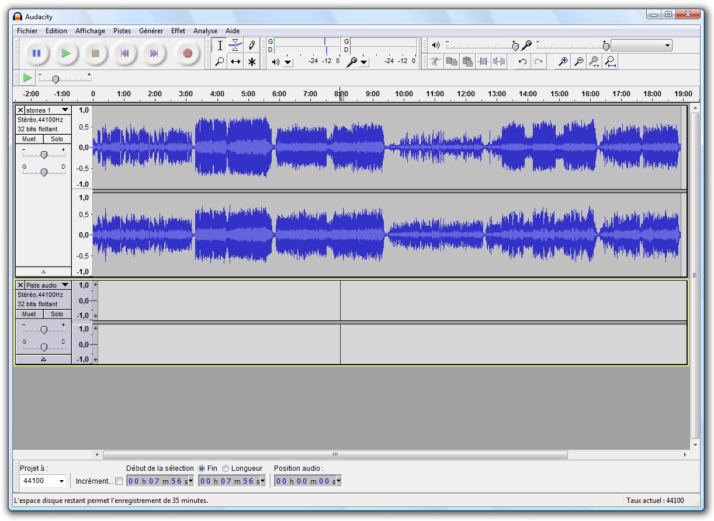Select the Fin radio button
This screenshot has height=521, width=714.
pos(202,468)
